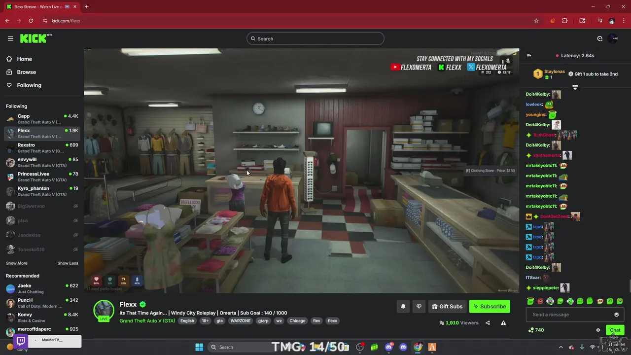631x355 pixels.
Task: Open Windows Start menu
Action: (199, 347)
